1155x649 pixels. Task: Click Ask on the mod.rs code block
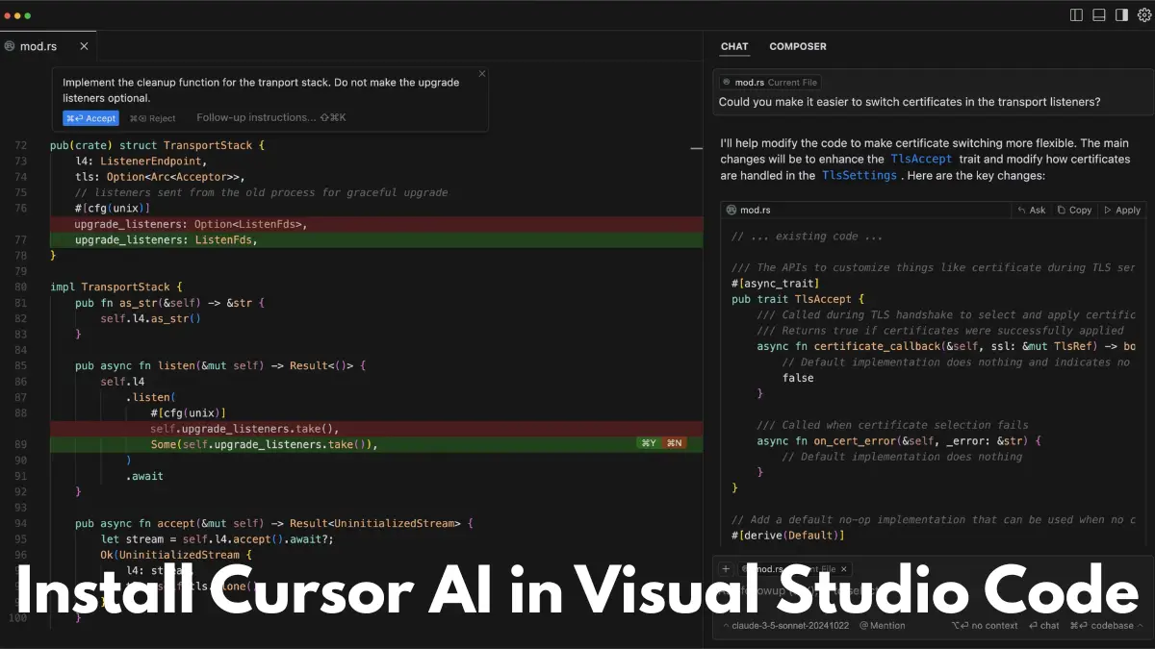[1031, 210]
